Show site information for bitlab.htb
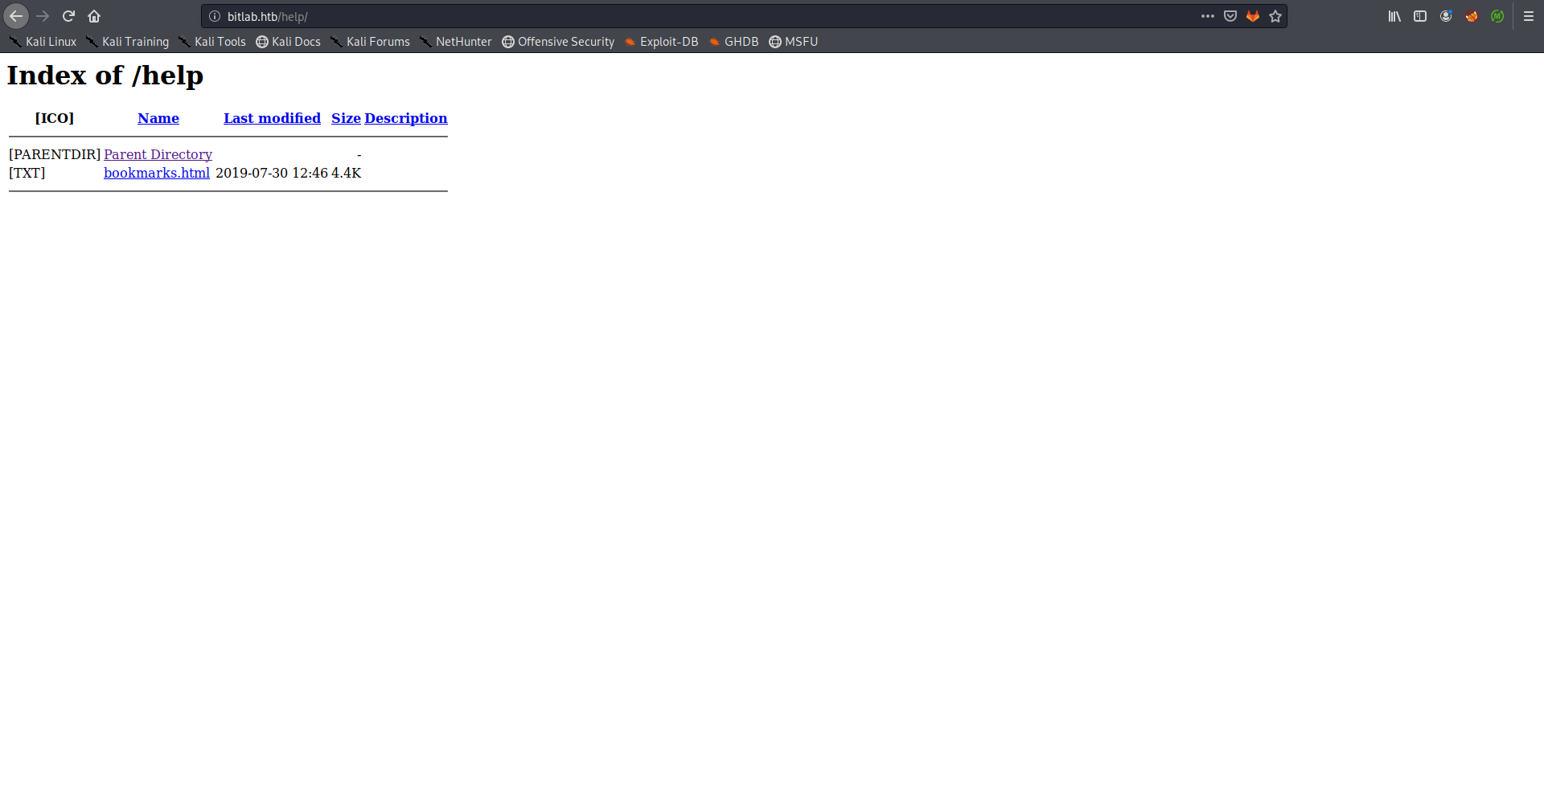The image size is (1544, 794). click(x=215, y=16)
